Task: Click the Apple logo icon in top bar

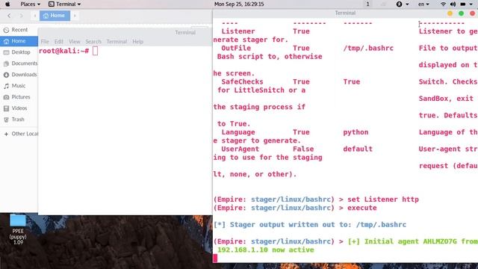Action: pyautogui.click(x=7, y=4)
